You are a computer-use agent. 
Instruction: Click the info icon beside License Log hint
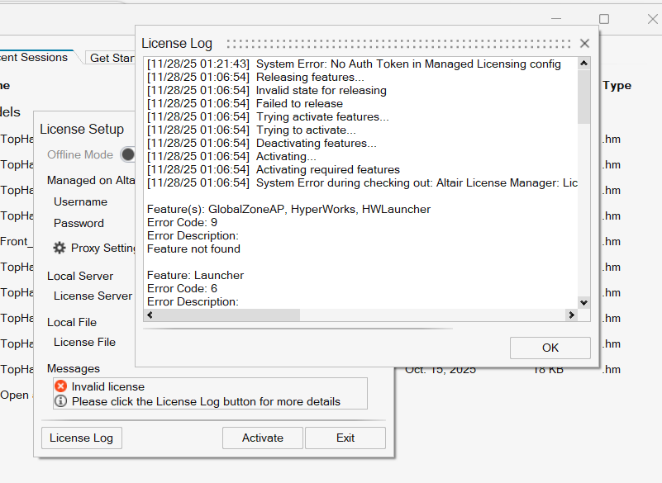pos(61,400)
